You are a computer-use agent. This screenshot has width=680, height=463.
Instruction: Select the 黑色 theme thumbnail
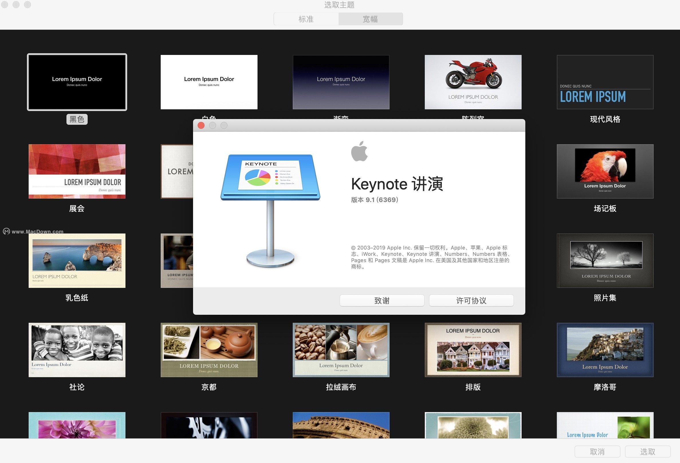[77, 82]
